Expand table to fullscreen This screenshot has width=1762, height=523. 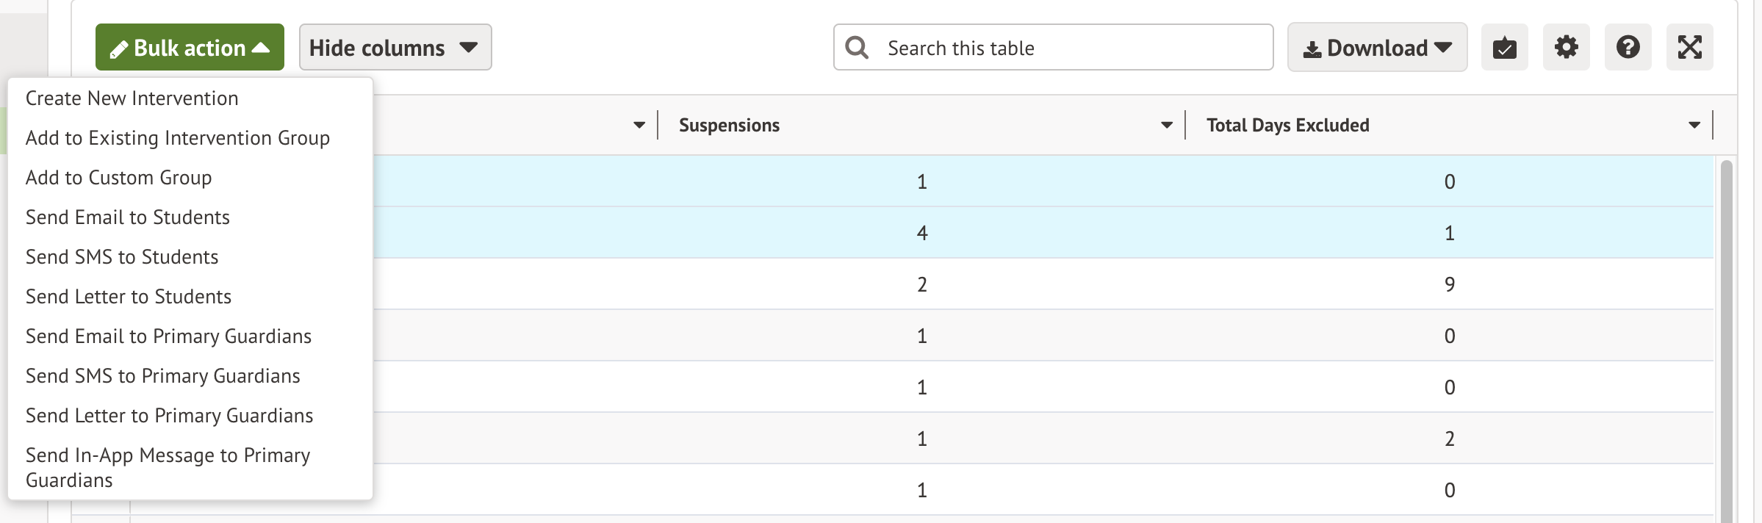click(x=1689, y=48)
